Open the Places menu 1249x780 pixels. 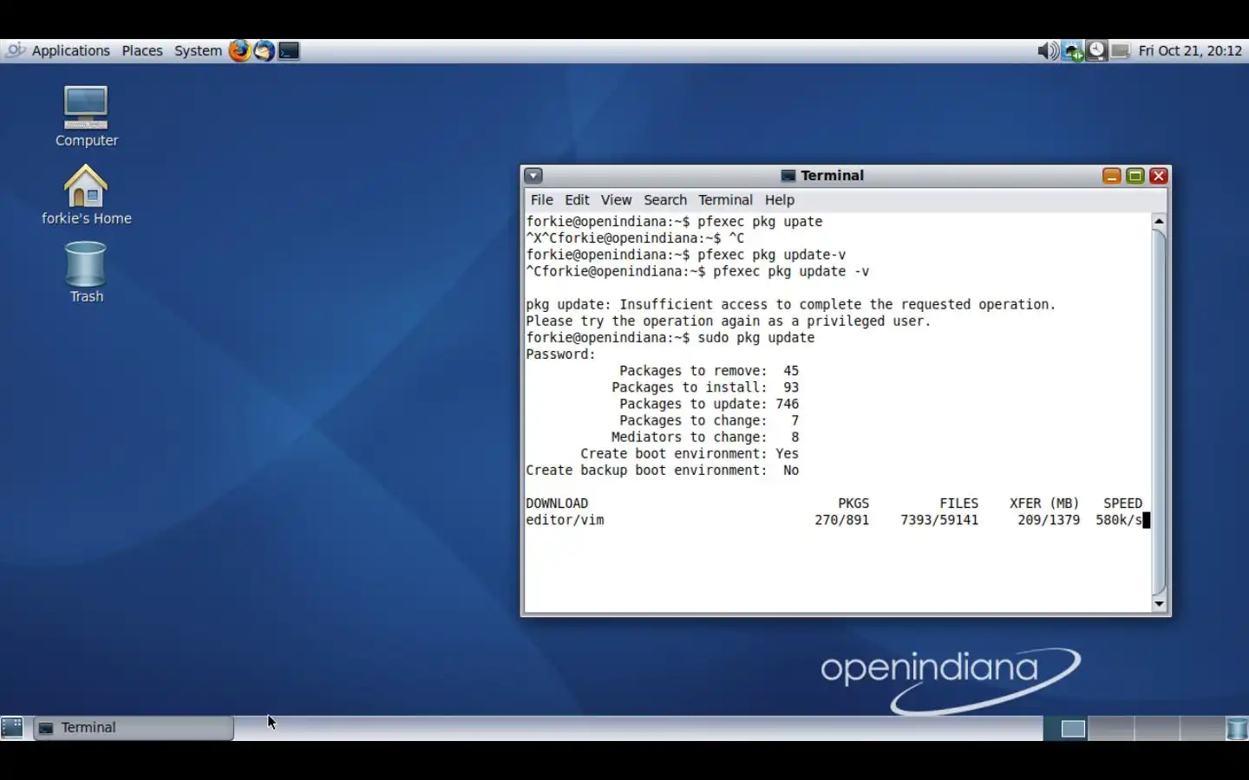point(142,50)
